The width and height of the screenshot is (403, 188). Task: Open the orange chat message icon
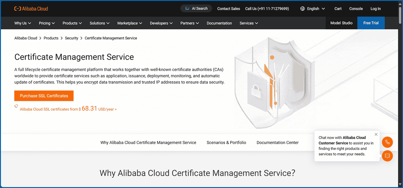click(x=387, y=156)
